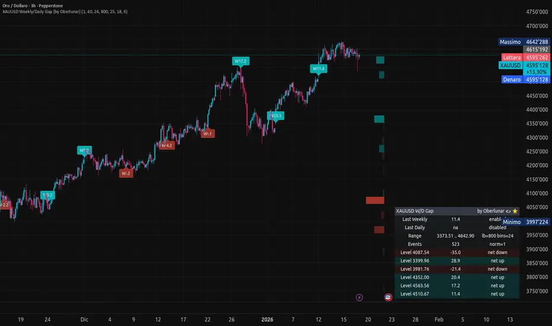This screenshot has width=552, height=326.
Task: Click the 'Level 4352.00' row
Action: coord(457,277)
